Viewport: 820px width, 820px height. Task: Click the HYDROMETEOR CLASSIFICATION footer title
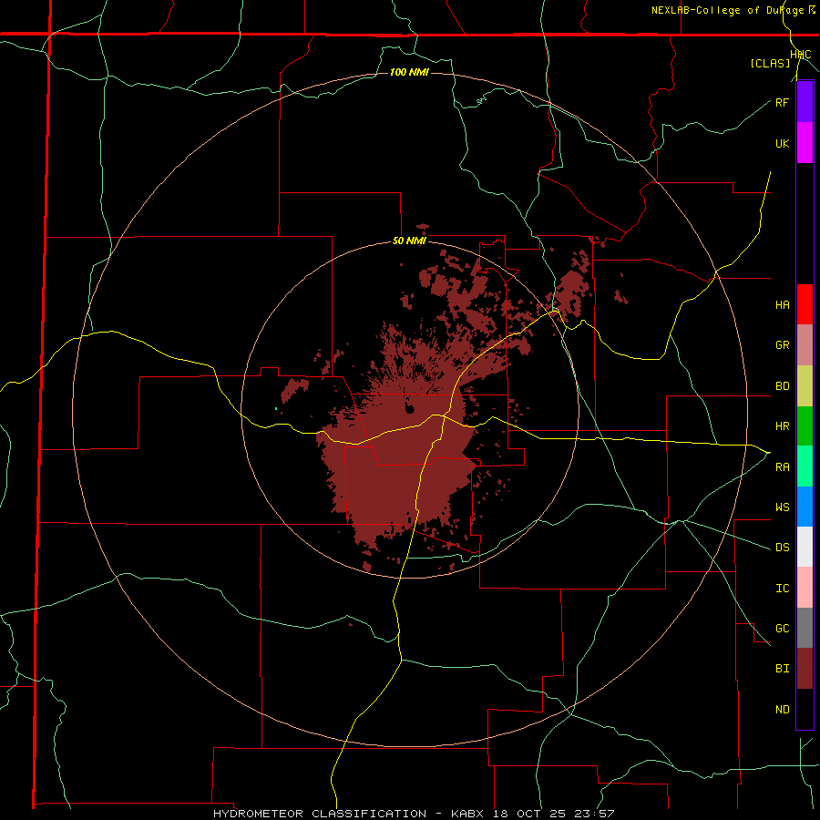[320, 814]
